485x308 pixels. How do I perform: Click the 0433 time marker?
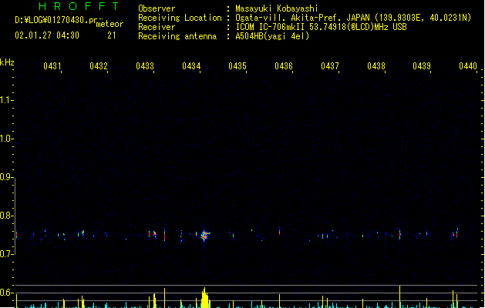[145, 65]
